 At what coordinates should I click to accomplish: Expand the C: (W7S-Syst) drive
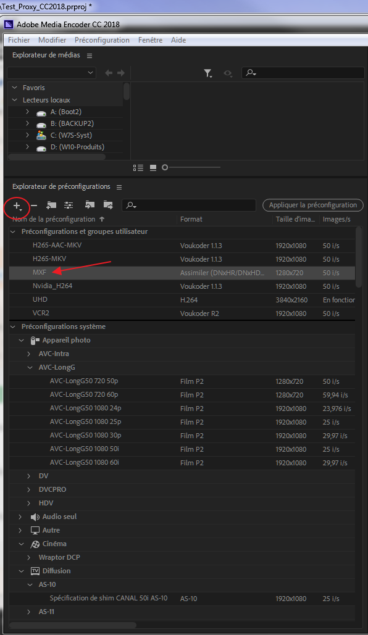[x=27, y=135]
